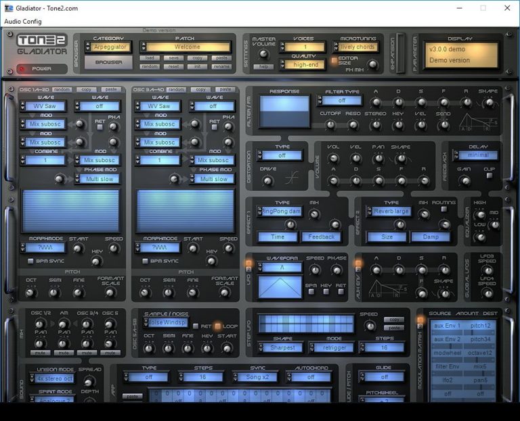Click the random button of OSC 1A-2B
The image size is (520, 421).
62,89
